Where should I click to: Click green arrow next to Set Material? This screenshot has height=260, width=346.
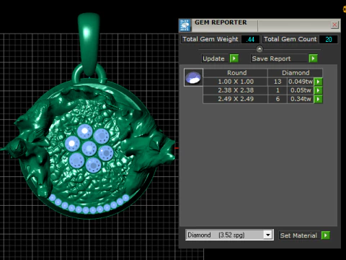tap(326, 235)
